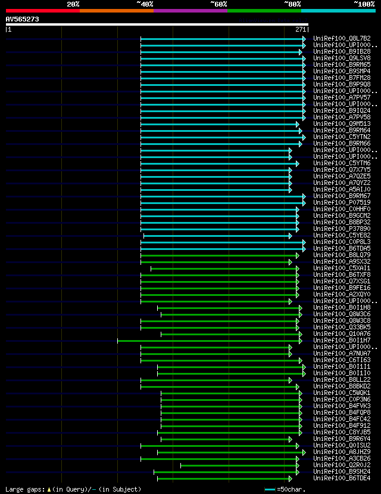Select the UniRef100_Q8W3C8 label
The image size is (381, 494).
[342, 321]
